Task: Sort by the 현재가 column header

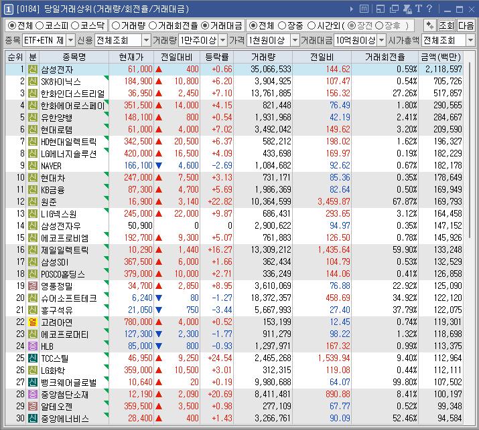Action: pos(131,57)
